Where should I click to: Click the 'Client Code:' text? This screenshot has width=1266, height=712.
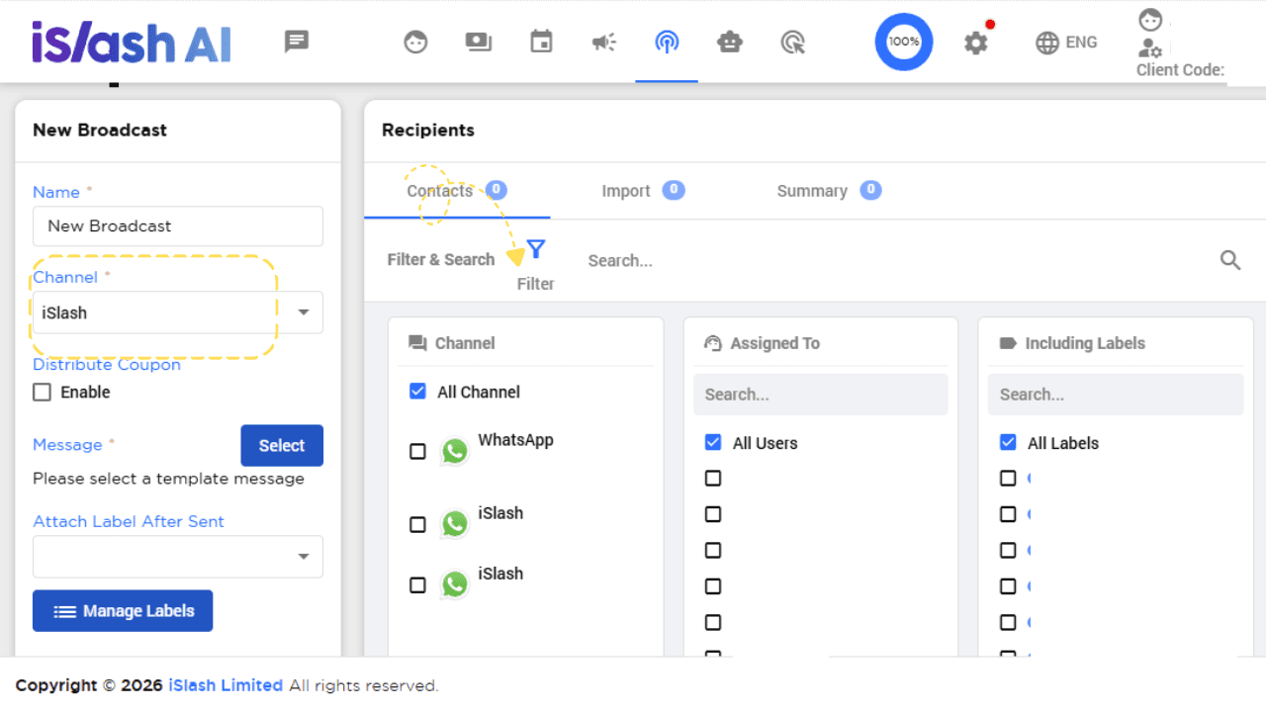click(1180, 70)
